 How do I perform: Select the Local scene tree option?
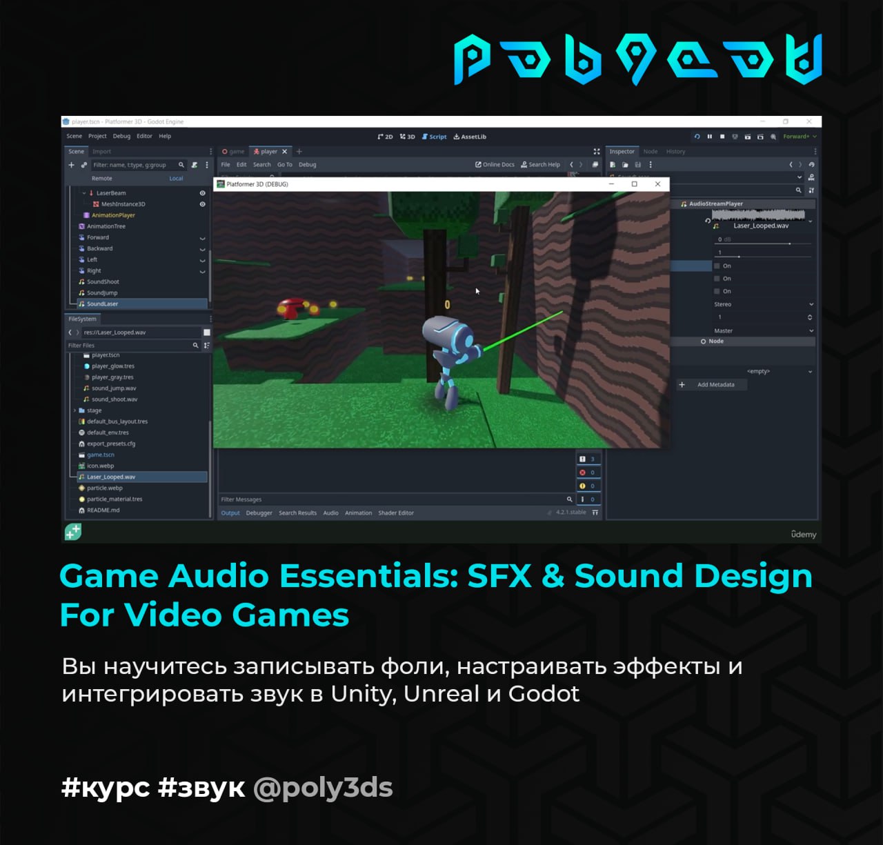point(177,178)
